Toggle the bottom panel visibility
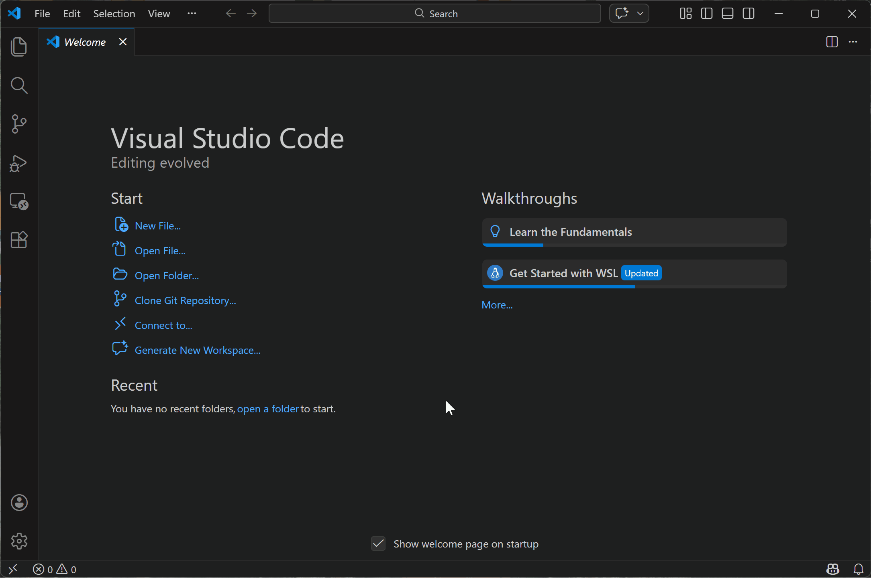 tap(727, 13)
